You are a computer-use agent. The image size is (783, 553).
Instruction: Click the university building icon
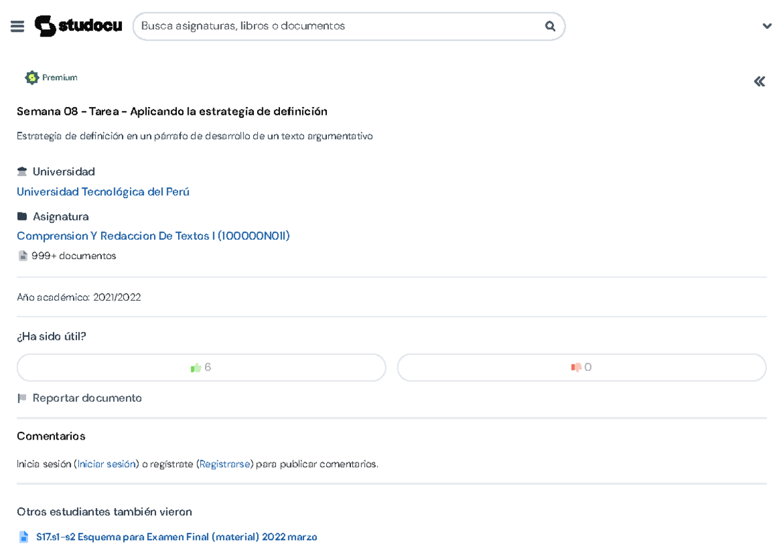22,172
